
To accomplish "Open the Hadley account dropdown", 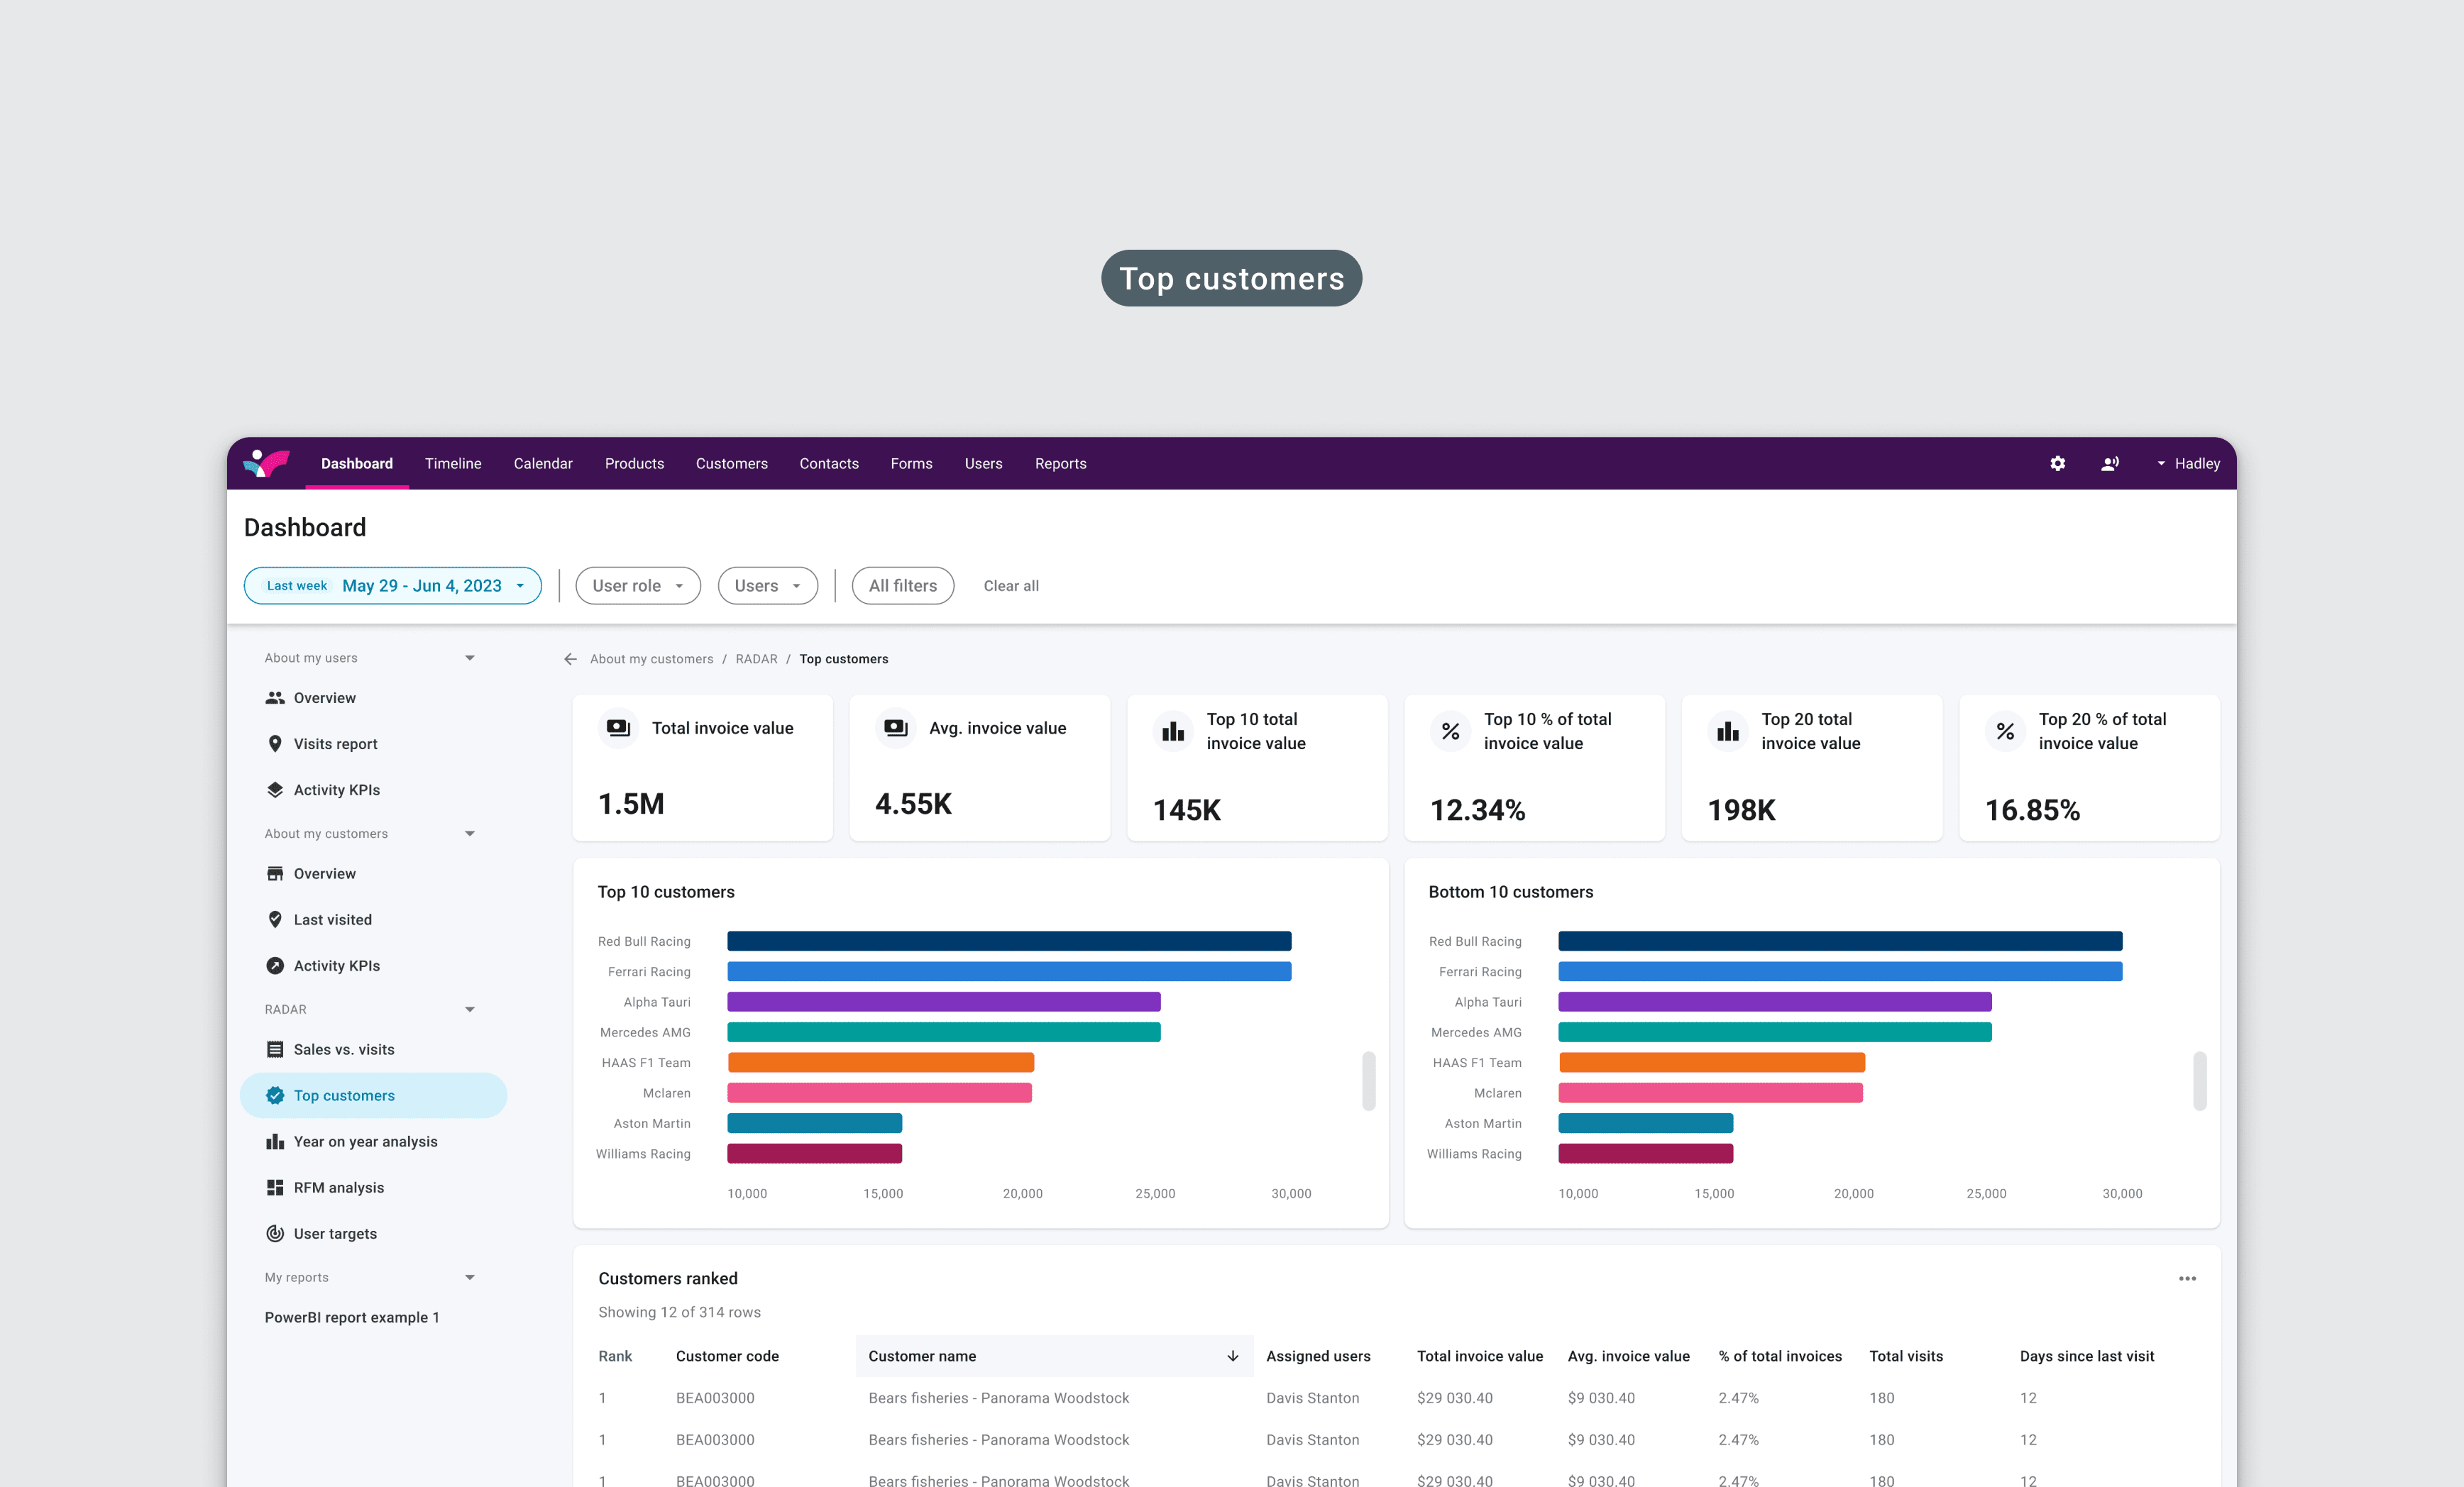I will [2187, 464].
